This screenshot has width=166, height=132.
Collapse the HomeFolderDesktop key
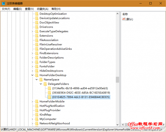(x=32, y=75)
